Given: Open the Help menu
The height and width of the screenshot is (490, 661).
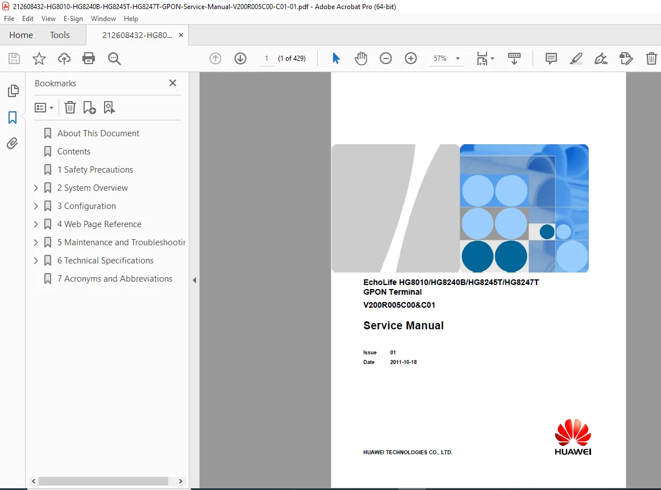Looking at the screenshot, I should [131, 19].
